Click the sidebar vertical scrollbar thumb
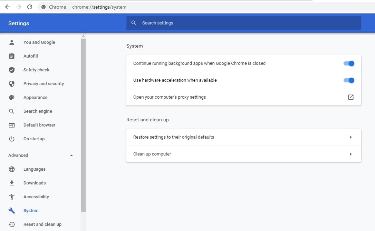This screenshot has height=231, width=375. [x=83, y=125]
